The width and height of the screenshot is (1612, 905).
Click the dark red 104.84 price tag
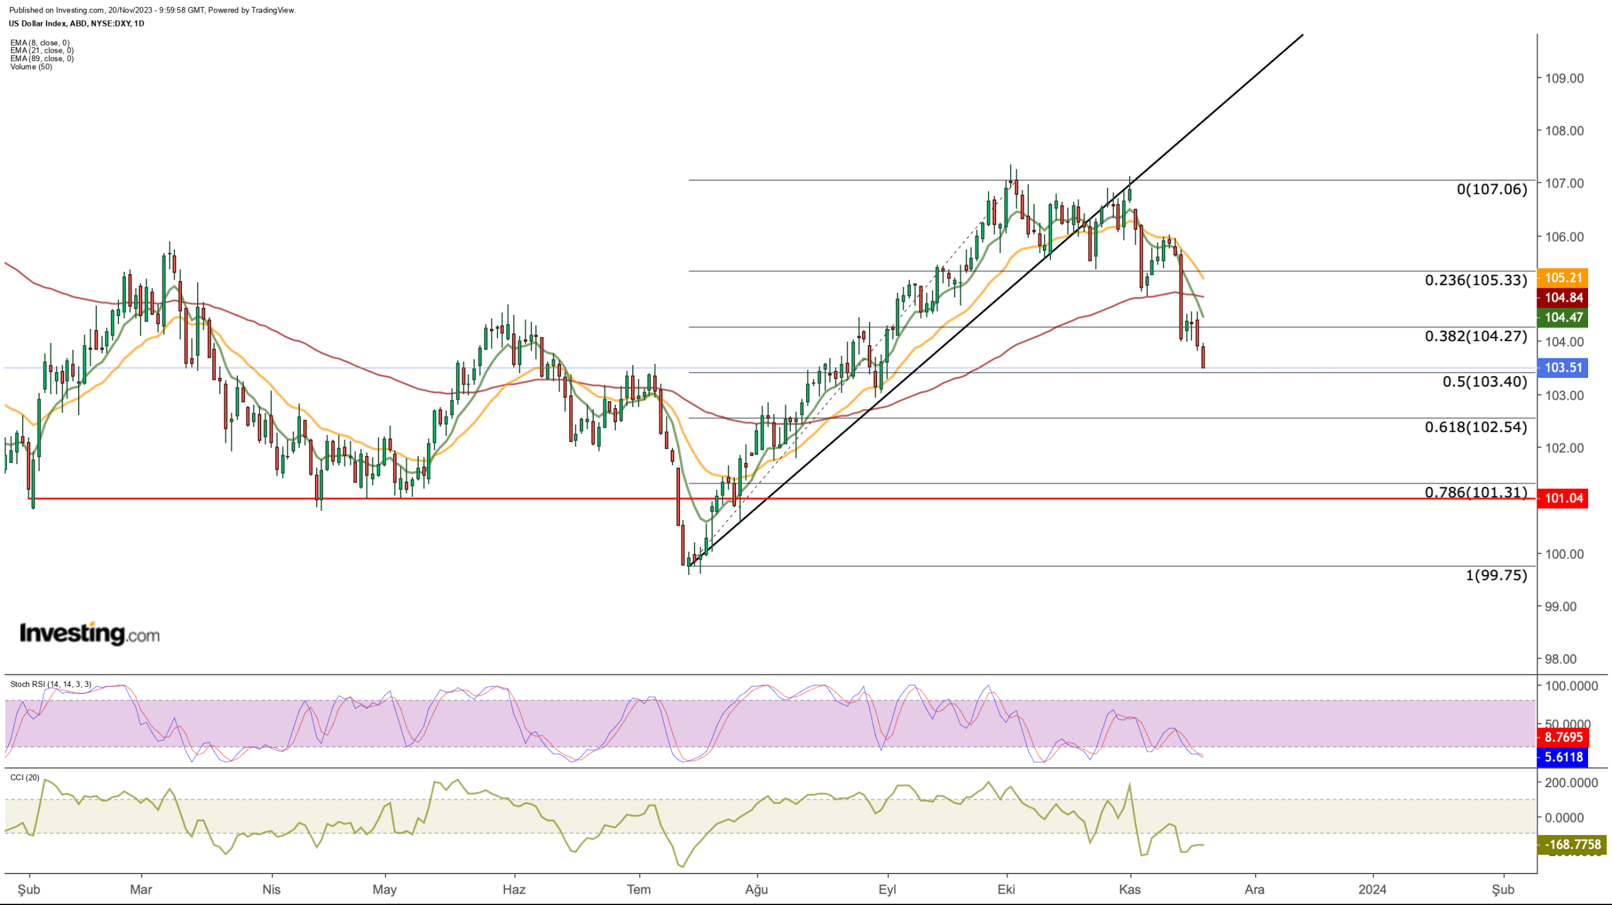[x=1563, y=298]
